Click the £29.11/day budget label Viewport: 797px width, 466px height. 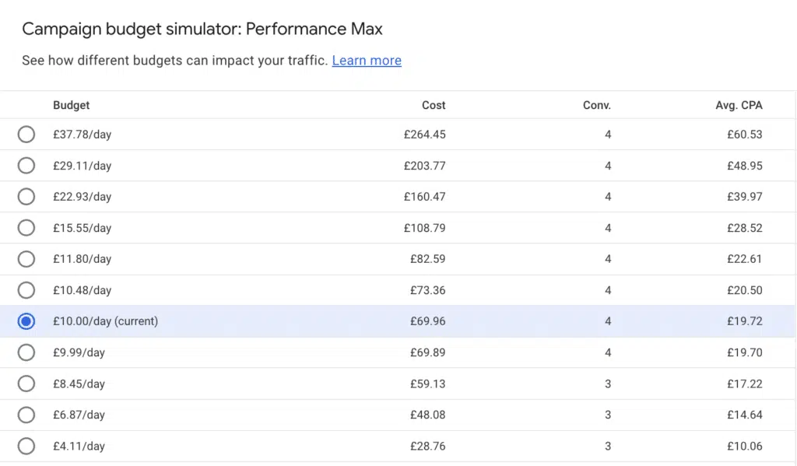pos(83,166)
